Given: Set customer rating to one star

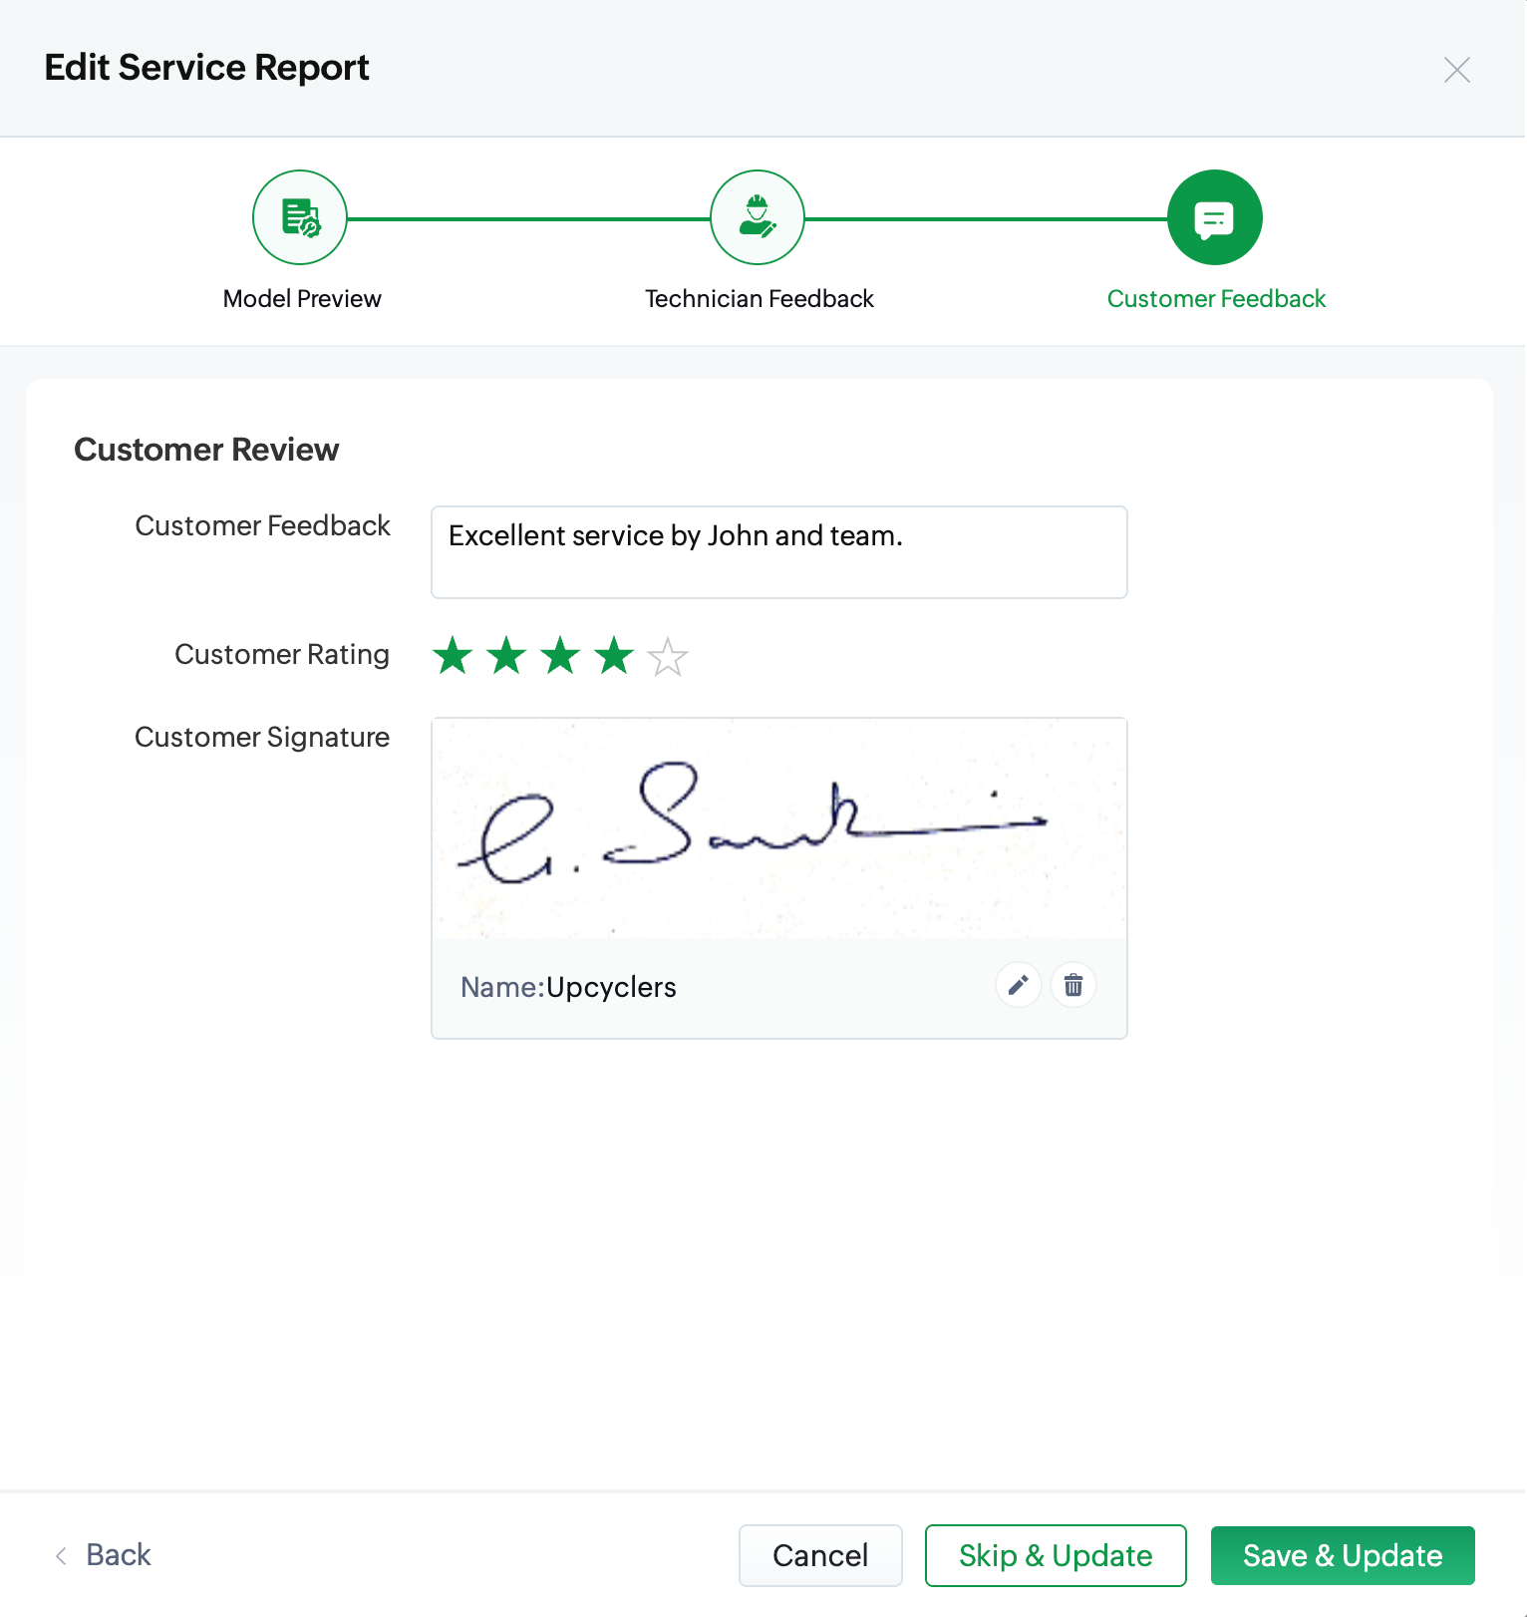Looking at the screenshot, I should (453, 656).
